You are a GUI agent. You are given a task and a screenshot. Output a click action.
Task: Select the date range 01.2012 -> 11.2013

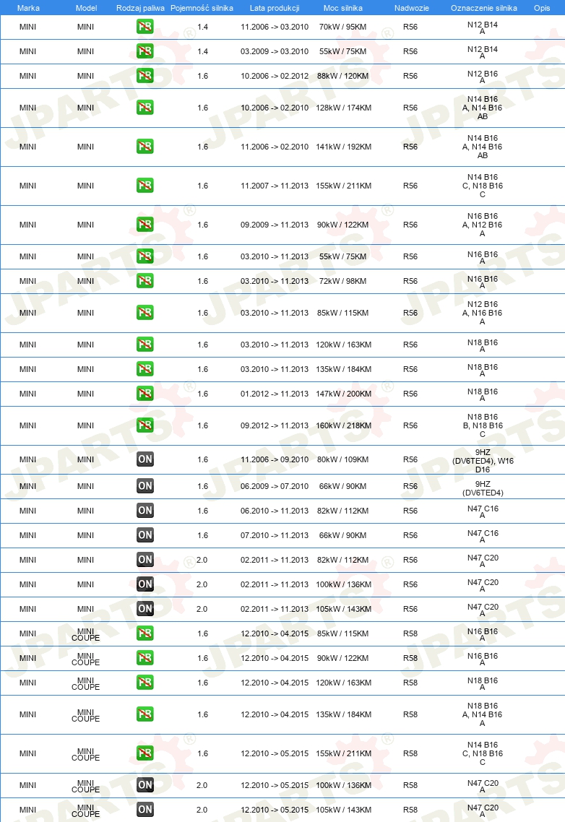coord(275,394)
